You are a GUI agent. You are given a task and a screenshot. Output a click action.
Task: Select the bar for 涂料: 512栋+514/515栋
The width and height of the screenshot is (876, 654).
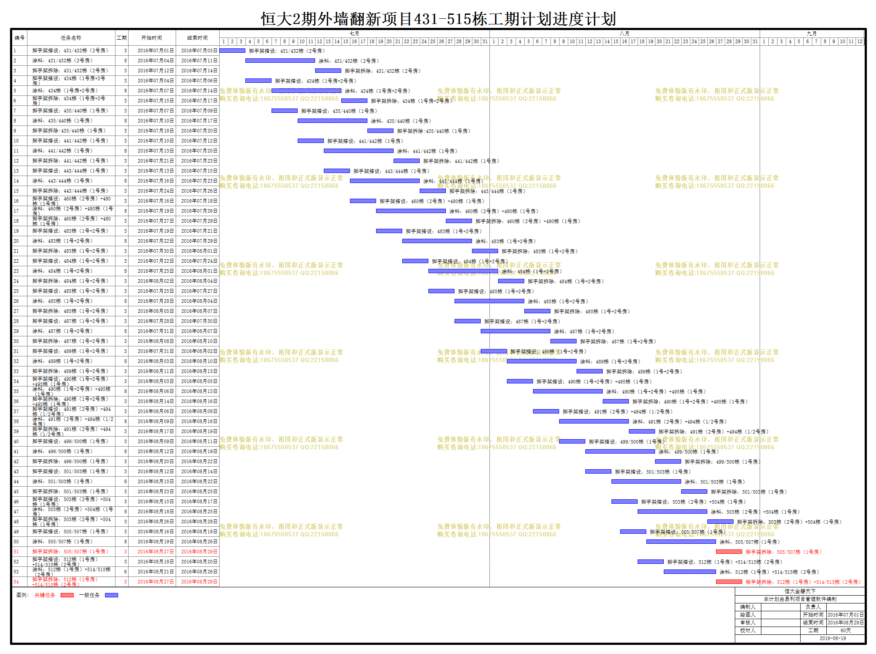click(x=690, y=572)
